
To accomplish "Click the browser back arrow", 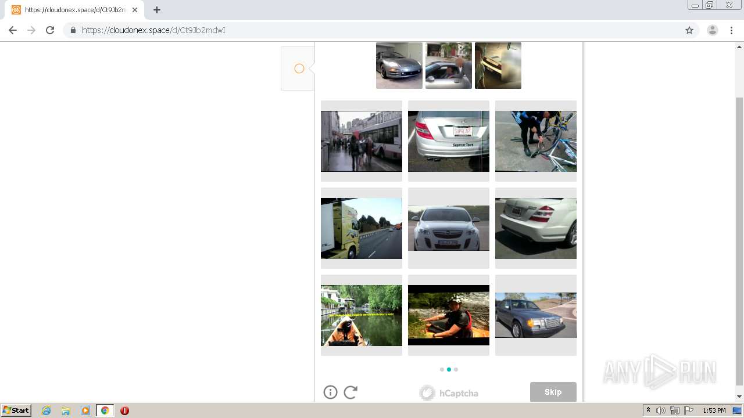I will (13, 30).
